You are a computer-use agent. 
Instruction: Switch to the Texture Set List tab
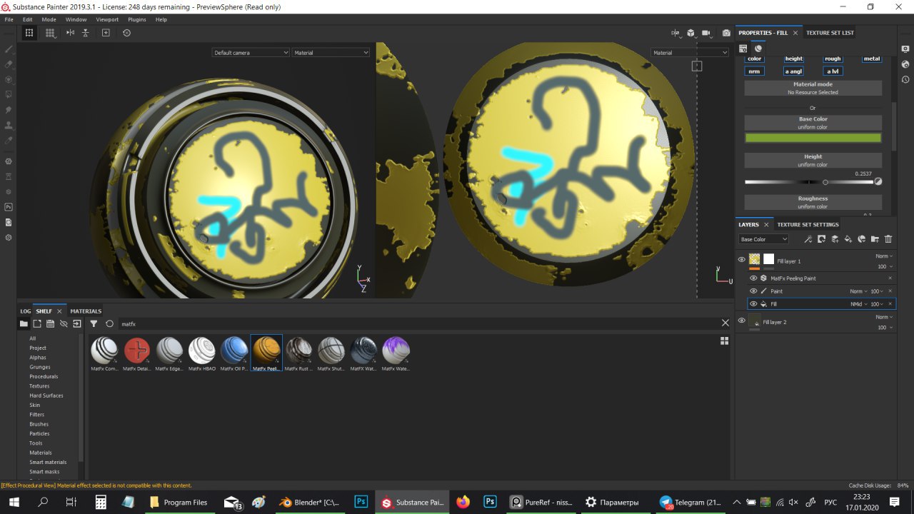[830, 33]
